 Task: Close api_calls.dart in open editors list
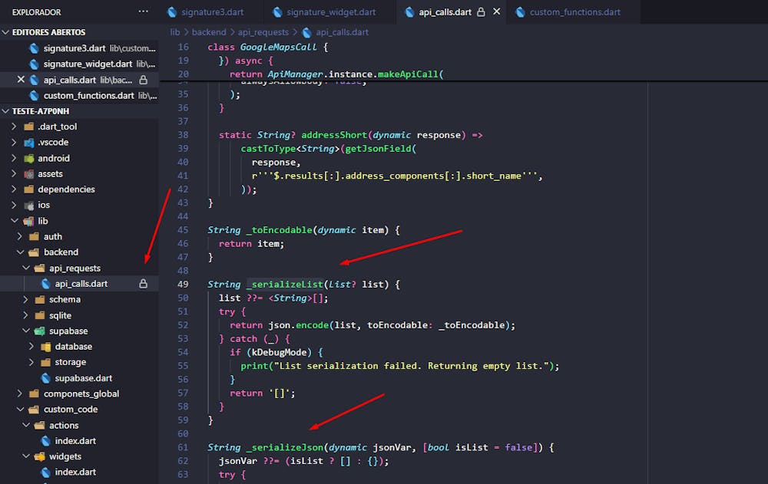pos(21,80)
